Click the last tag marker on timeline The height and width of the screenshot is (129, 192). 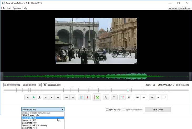pyautogui.click(x=170, y=90)
